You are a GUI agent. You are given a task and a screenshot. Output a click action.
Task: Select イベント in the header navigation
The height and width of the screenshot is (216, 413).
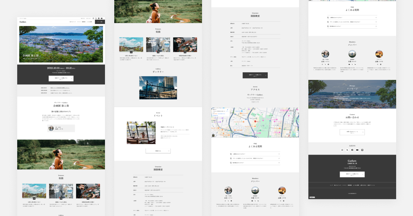click(79, 22)
